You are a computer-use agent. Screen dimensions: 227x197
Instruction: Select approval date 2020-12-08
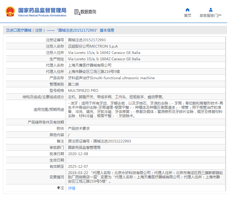point(78,154)
